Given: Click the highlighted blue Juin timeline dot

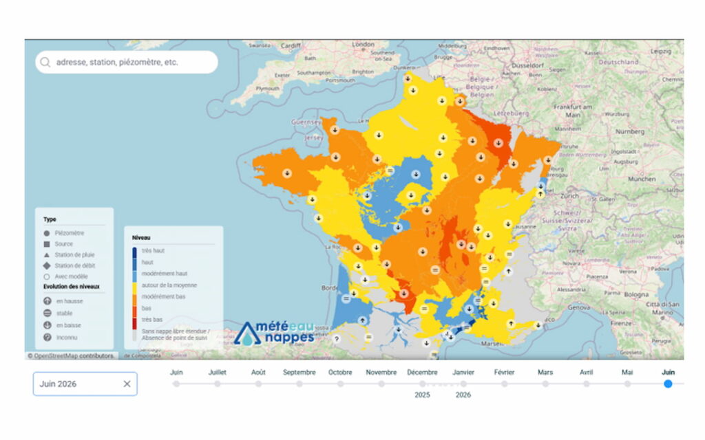Looking at the screenshot, I should coord(668,384).
